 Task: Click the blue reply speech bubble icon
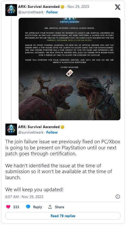[28, 207]
